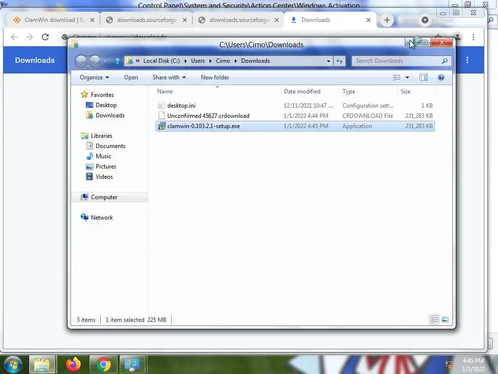Launch Firefox from the taskbar
498x374 pixels.
73,364
